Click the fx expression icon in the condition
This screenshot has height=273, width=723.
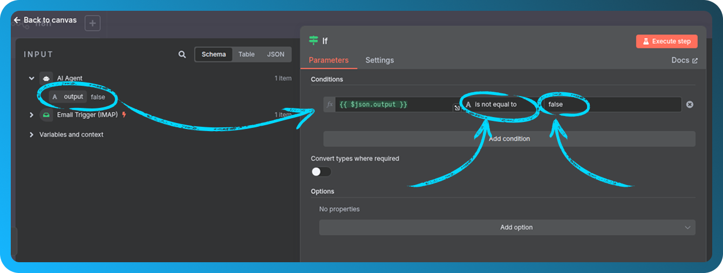click(330, 105)
